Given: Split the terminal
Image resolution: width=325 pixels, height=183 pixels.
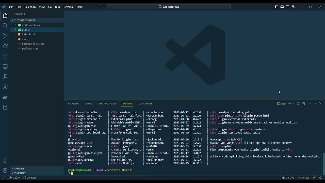Looking at the screenshot, I should click(x=298, y=103).
